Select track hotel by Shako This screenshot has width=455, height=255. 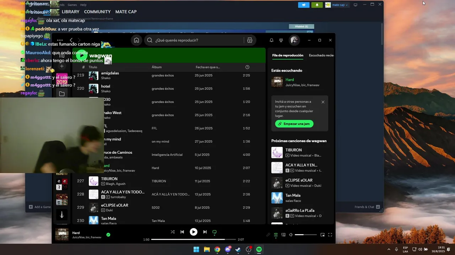[x=169, y=89]
